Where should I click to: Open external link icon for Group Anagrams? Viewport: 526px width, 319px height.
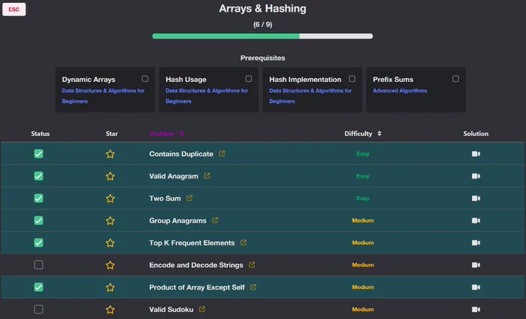coord(215,220)
